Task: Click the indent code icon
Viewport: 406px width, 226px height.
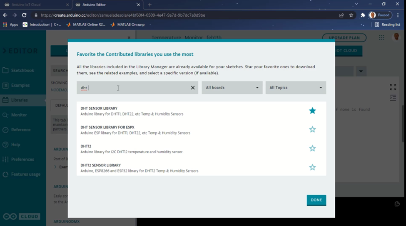Action: point(393,98)
